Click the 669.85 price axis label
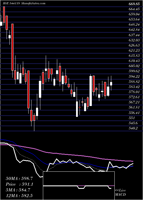Screen dimensions: 143x200 click(x=134, y=4)
